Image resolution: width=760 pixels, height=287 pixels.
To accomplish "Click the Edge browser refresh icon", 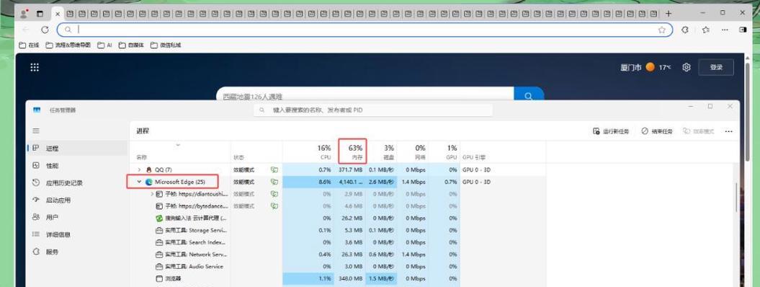I will click(x=45, y=30).
